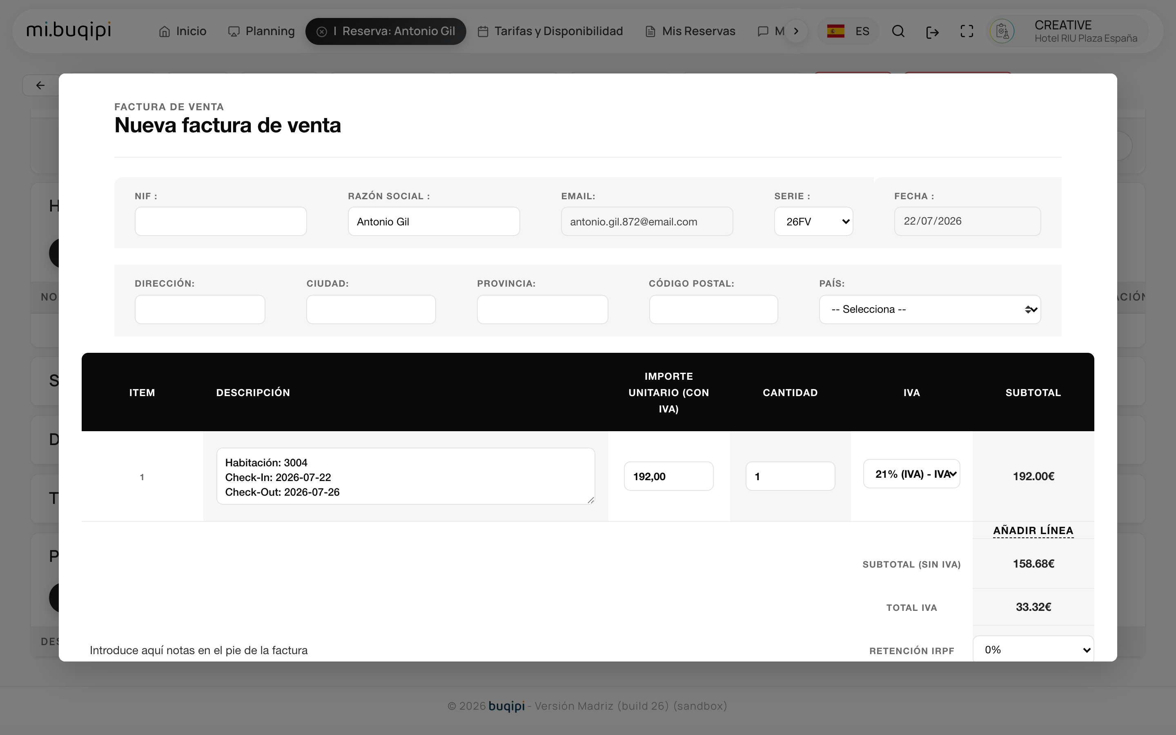Open the search magnifier icon
Image resolution: width=1176 pixels, height=735 pixels.
(898, 31)
